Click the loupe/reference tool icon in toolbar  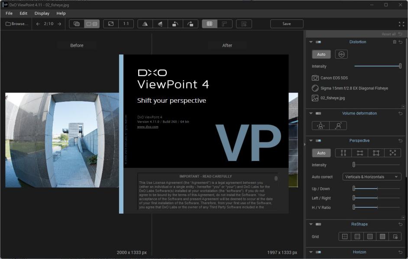pyautogui.click(x=244, y=24)
